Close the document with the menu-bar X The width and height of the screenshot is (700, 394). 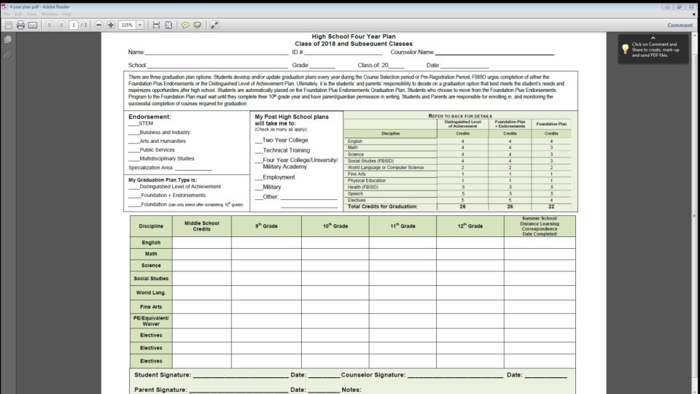tap(693, 15)
